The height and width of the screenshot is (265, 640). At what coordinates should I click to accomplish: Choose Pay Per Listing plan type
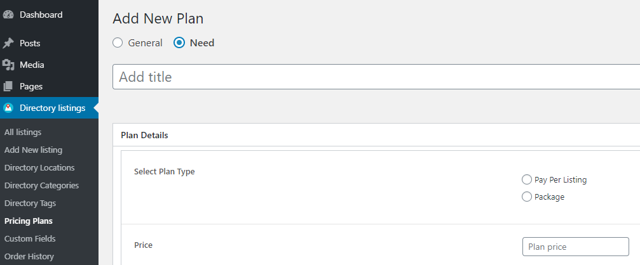coord(526,179)
